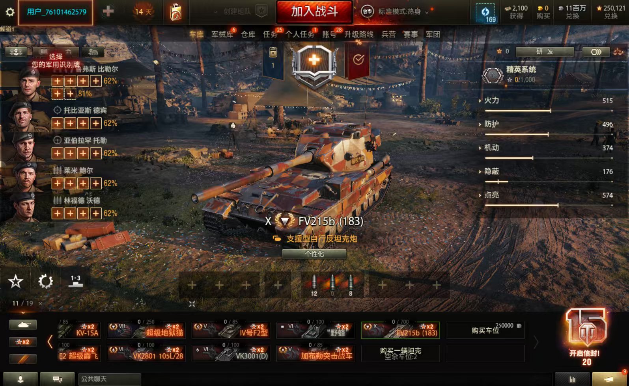Switch to the 升级路线 tech tree tab

click(359, 35)
